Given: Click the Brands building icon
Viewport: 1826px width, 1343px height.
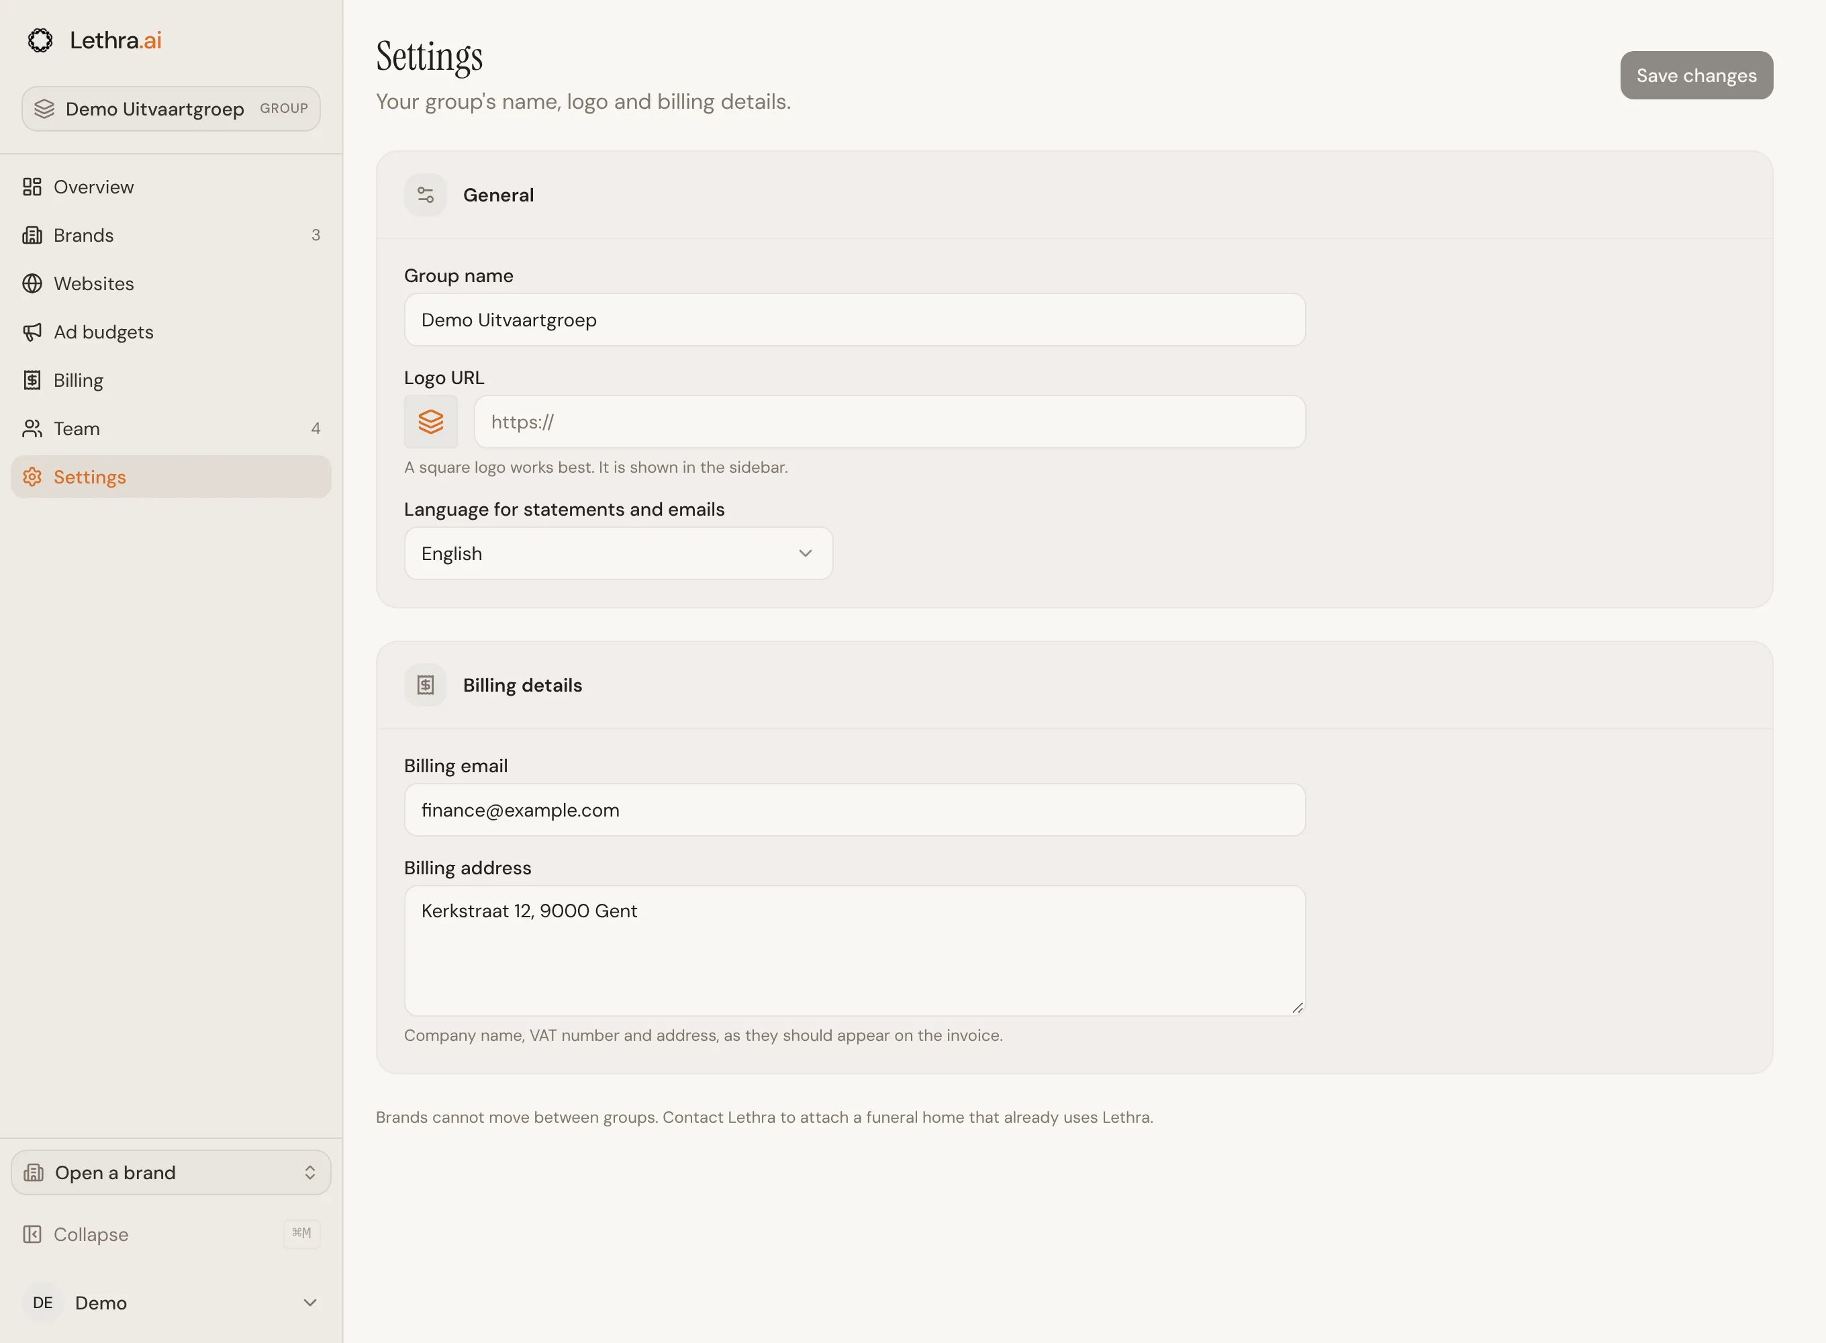Looking at the screenshot, I should pyautogui.click(x=32, y=235).
